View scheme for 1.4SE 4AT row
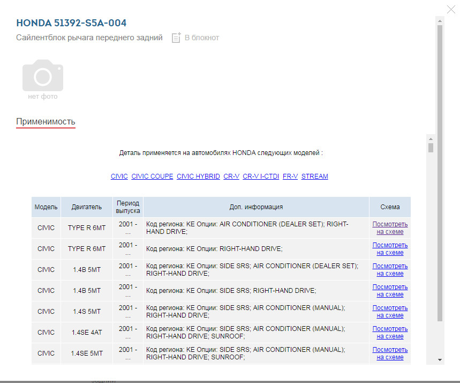Screen dimensions: 460x383 390,333
